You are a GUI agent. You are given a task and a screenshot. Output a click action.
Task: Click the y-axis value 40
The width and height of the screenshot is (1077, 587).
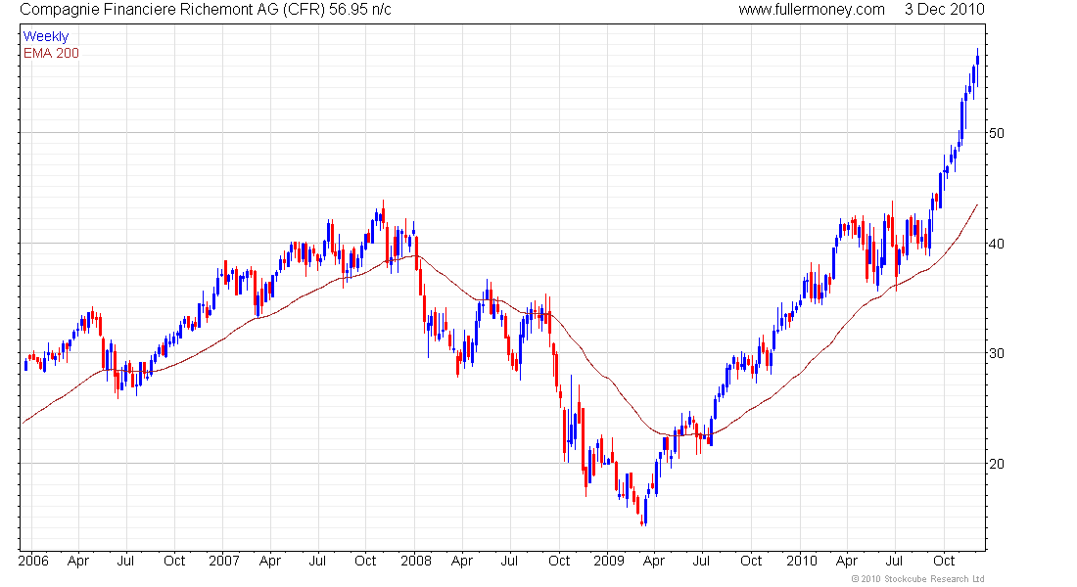[x=996, y=244]
